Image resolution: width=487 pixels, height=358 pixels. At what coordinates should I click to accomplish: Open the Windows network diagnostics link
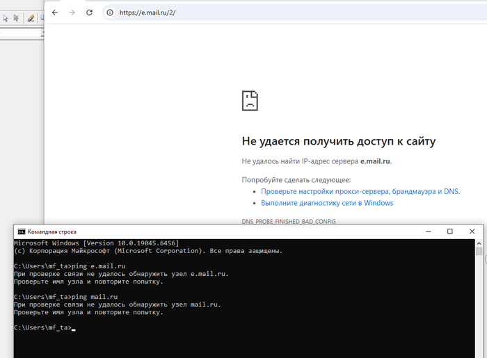click(327, 203)
